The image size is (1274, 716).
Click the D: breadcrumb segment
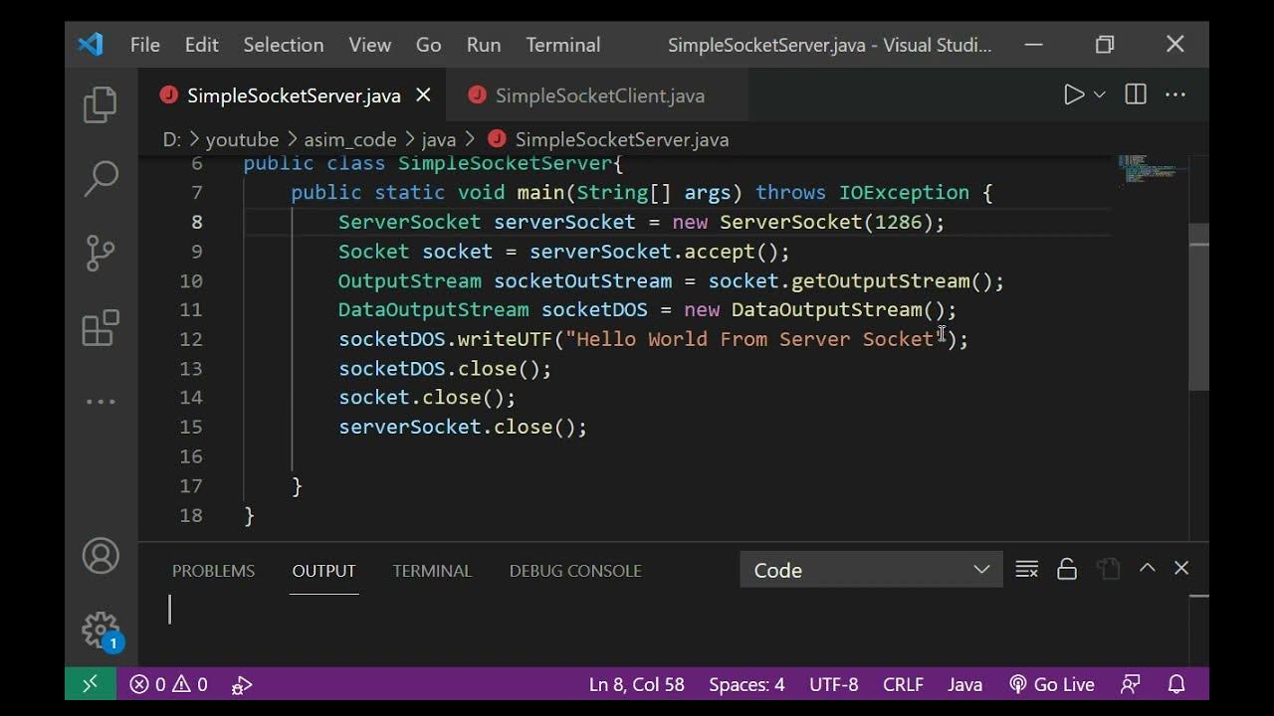172,139
